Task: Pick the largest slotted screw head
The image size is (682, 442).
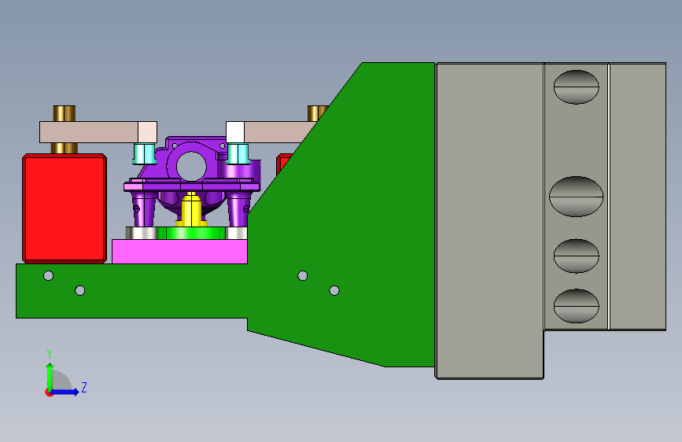Action: [577, 197]
